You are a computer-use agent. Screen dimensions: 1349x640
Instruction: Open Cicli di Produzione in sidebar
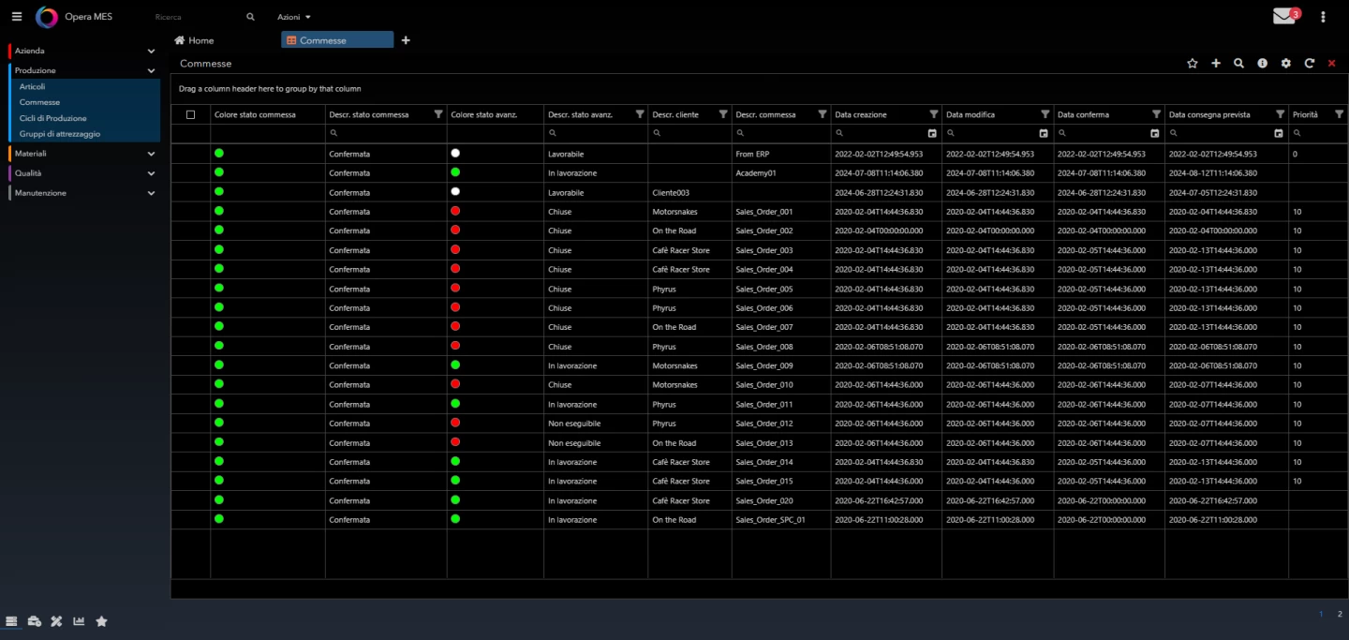(x=52, y=118)
